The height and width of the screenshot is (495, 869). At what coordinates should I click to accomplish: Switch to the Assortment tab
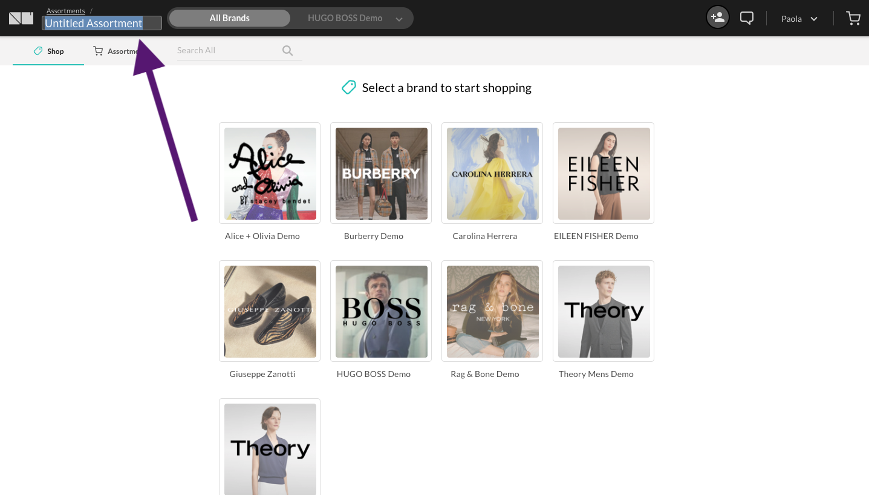pyautogui.click(x=118, y=51)
